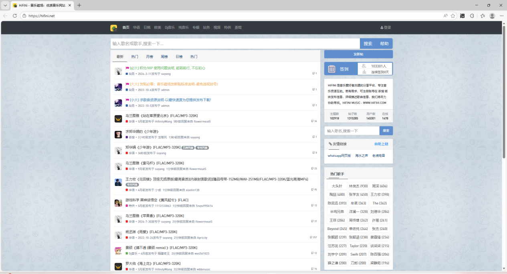Screen dimensions: 507x274
Task: Open the 站务 navigation item
Action: 206,28
